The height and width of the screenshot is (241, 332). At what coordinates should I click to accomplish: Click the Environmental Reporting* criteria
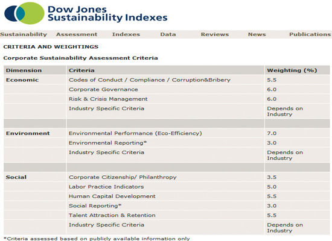[x=107, y=143]
